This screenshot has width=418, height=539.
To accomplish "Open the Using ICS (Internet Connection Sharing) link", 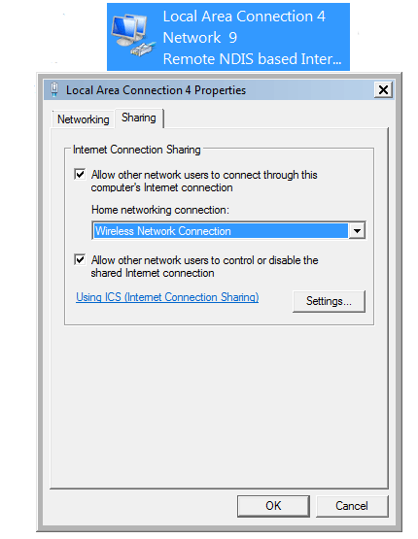I will pos(167,297).
